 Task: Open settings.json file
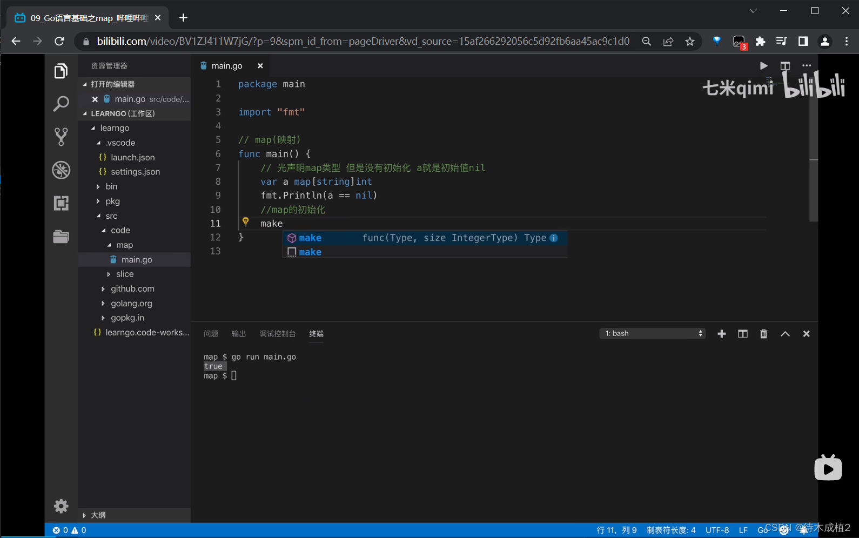tap(135, 172)
